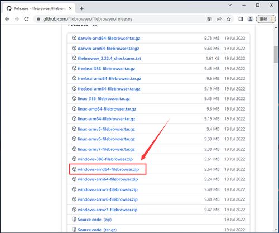Click the package icon beside windows-amd64-filebrowser.zip

point(74,169)
